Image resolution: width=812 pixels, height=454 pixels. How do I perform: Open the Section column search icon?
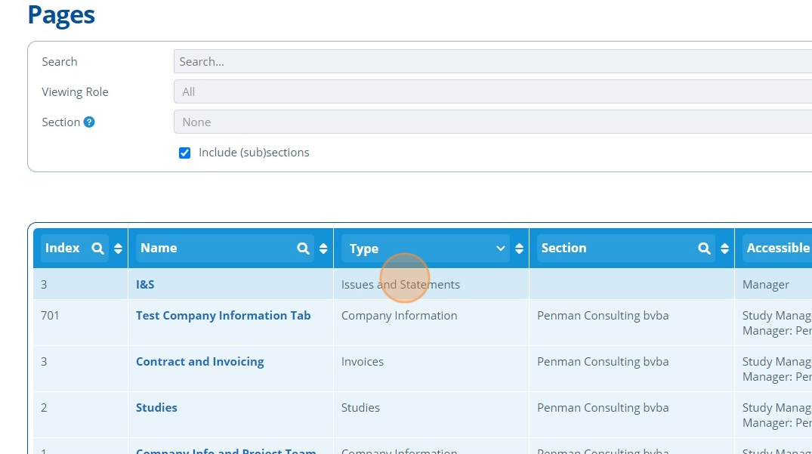[704, 249]
